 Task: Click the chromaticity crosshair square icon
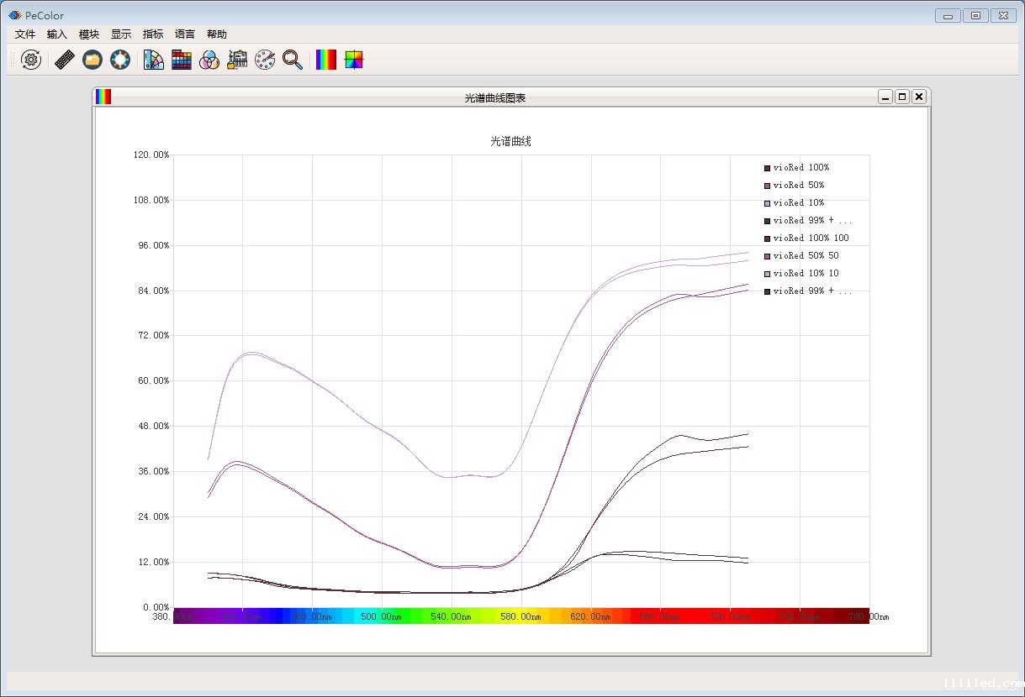(x=354, y=60)
